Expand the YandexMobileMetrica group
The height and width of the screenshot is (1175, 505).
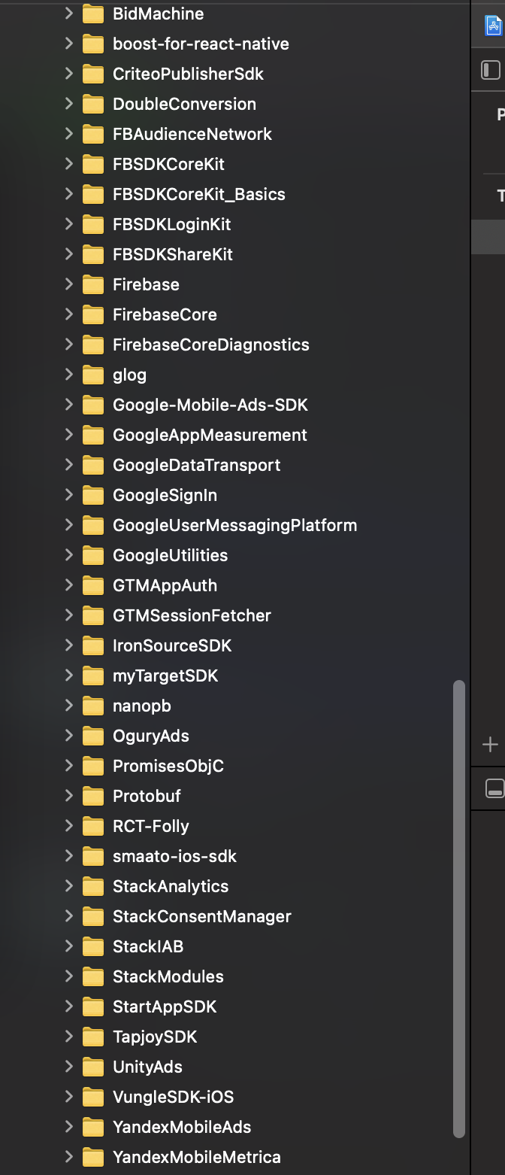(x=68, y=1157)
